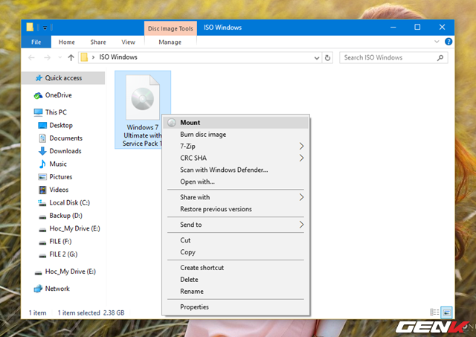Screen dimensions: 476x337
Task: Click the 1 item selected status text
Action: pyautogui.click(x=79, y=312)
